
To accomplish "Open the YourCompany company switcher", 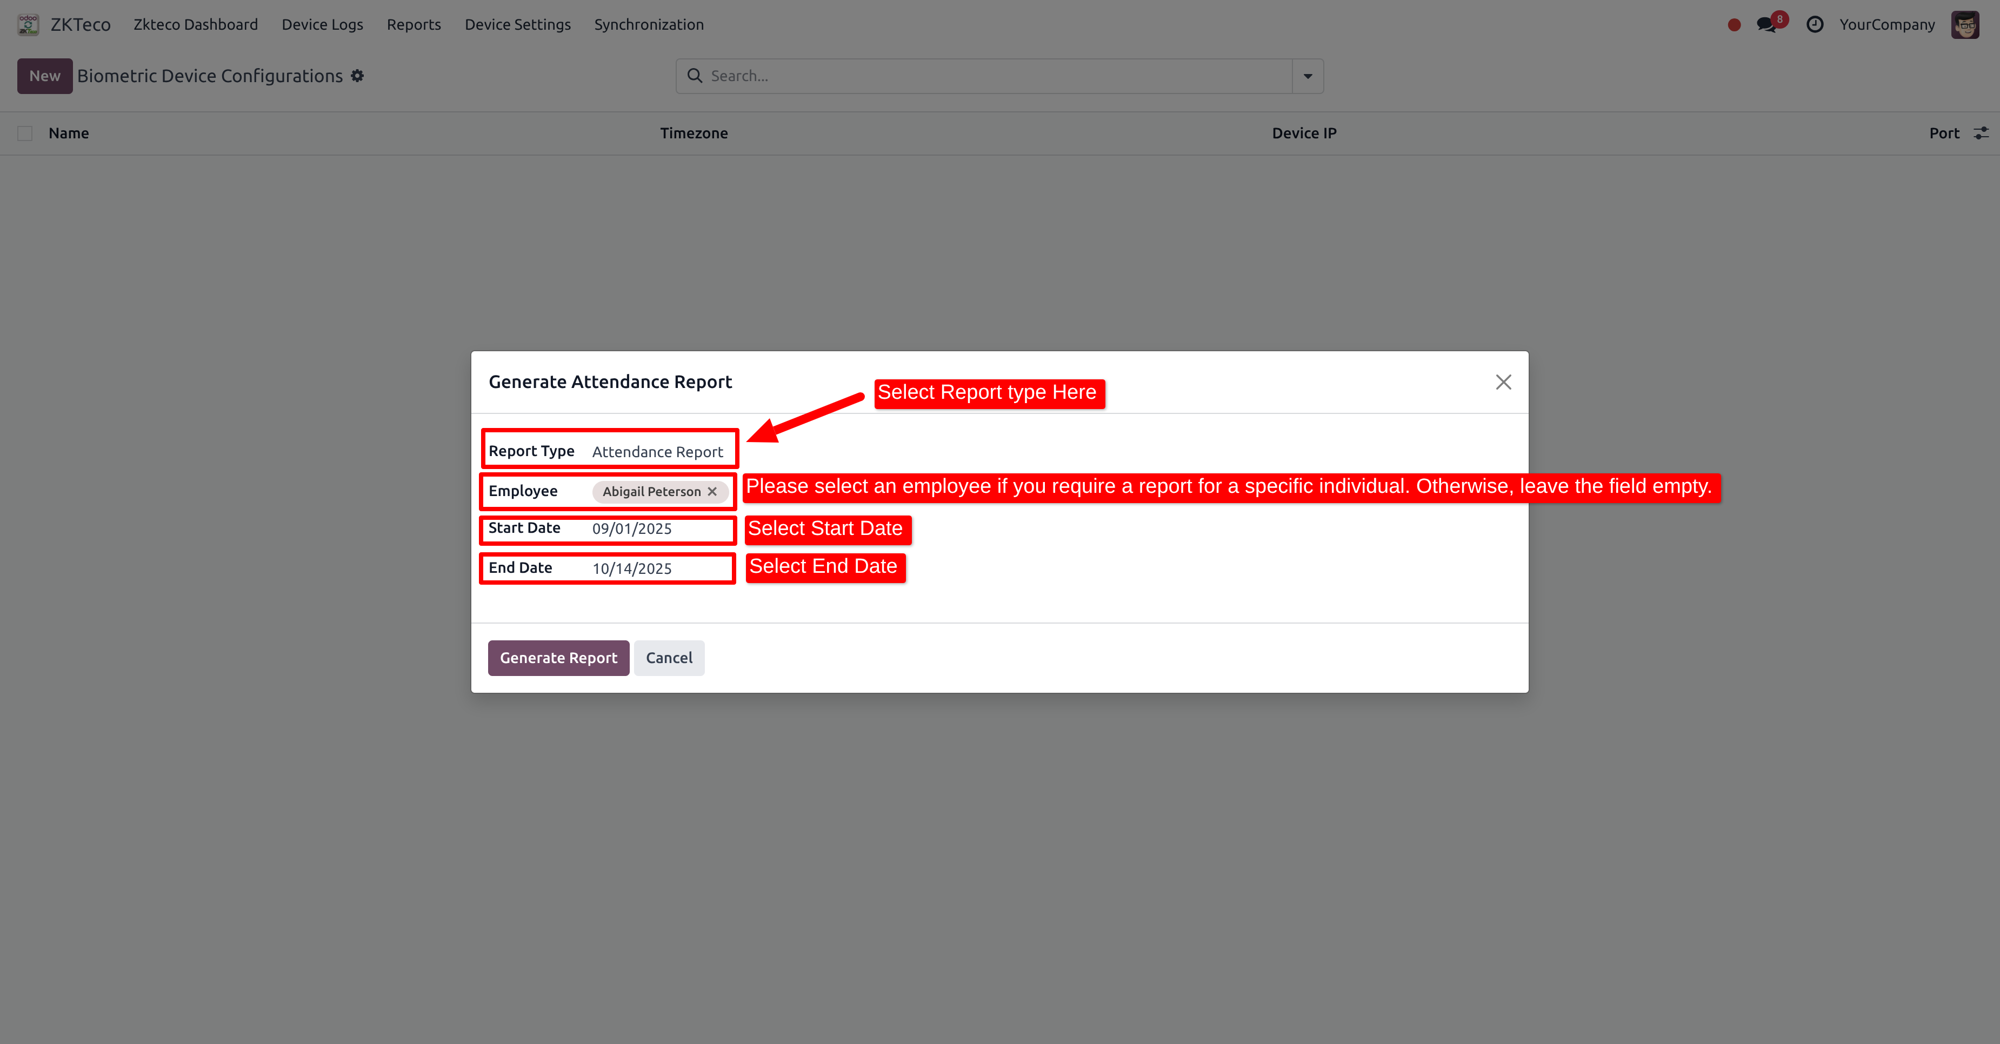I will tap(1886, 25).
